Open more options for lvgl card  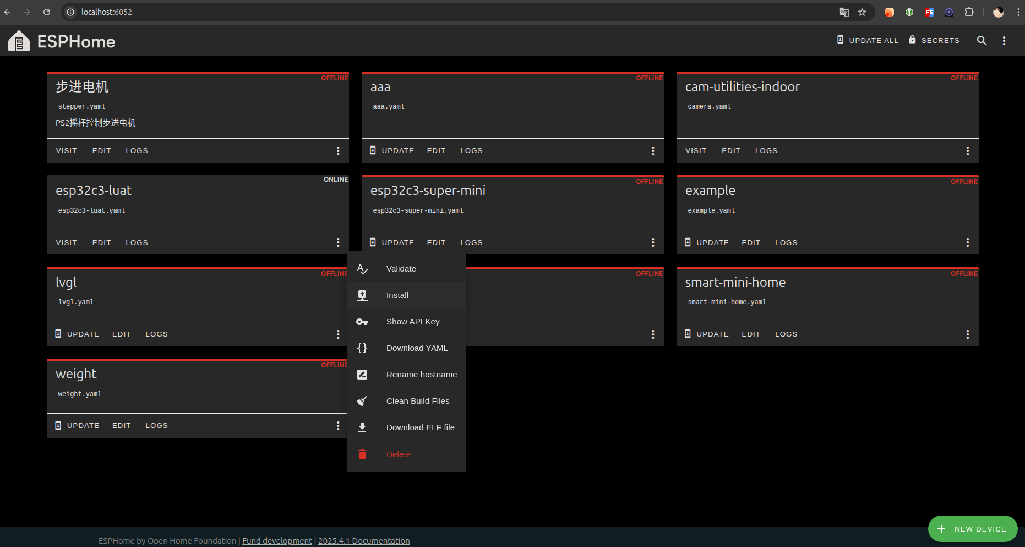coord(338,334)
